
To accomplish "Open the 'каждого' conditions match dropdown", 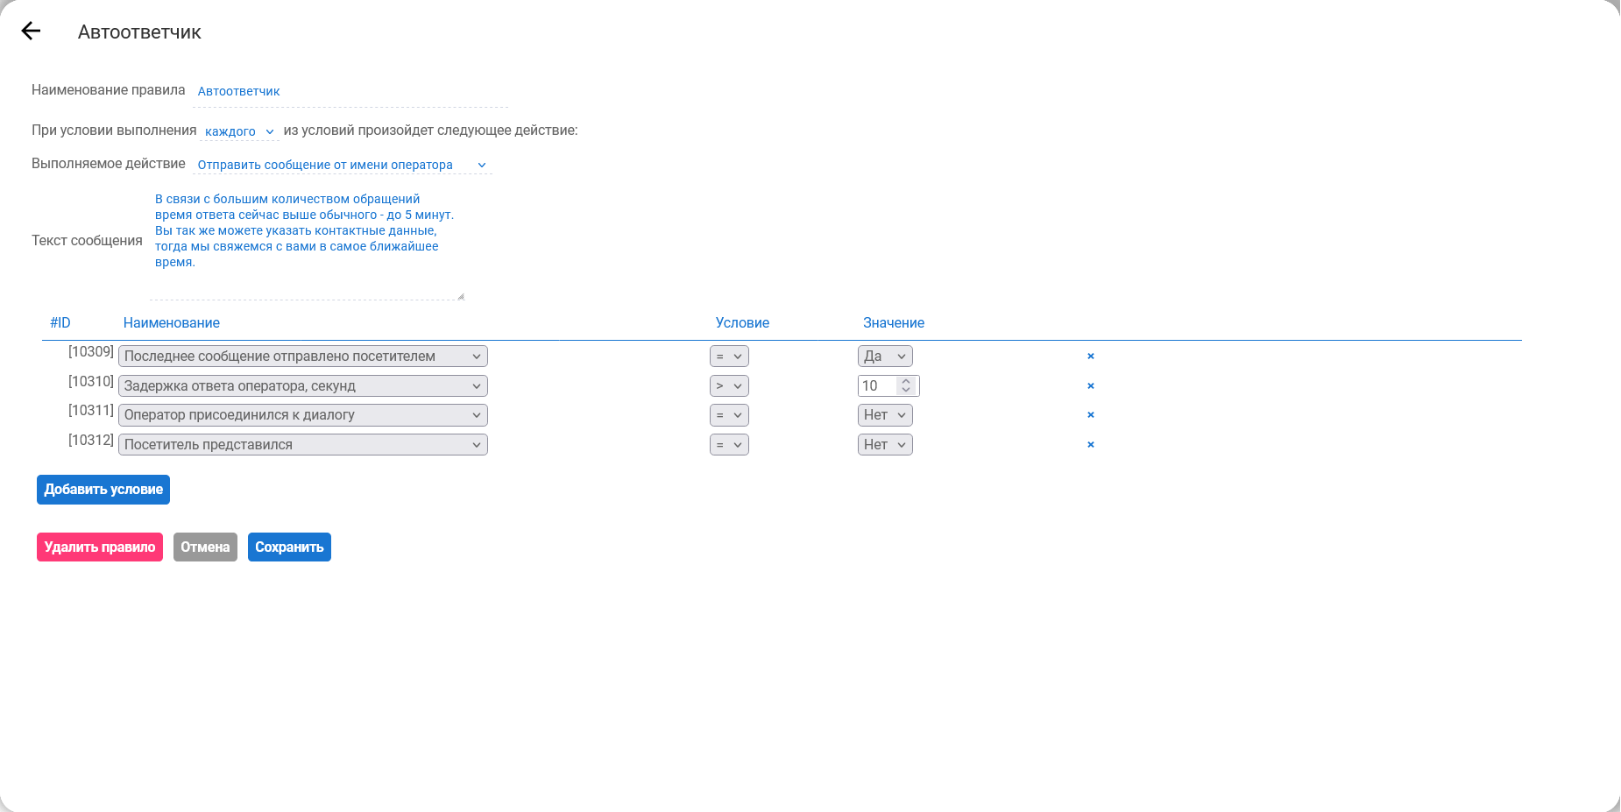I will click(x=239, y=131).
